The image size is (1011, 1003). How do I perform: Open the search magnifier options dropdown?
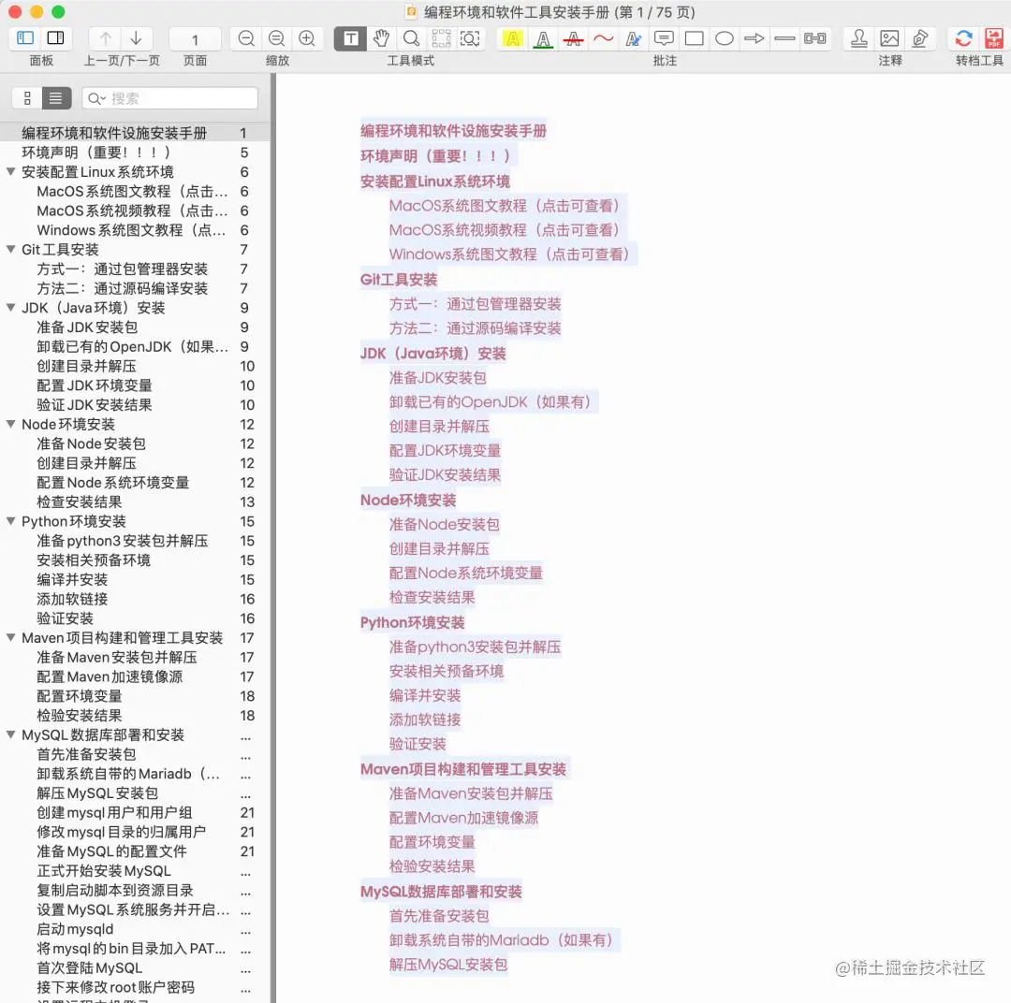(x=96, y=98)
